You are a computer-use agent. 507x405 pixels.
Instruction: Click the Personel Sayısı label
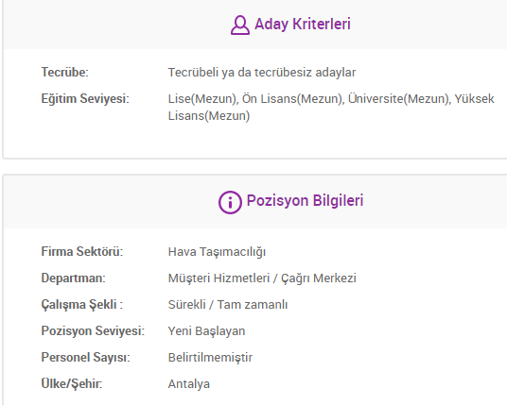tap(86, 358)
